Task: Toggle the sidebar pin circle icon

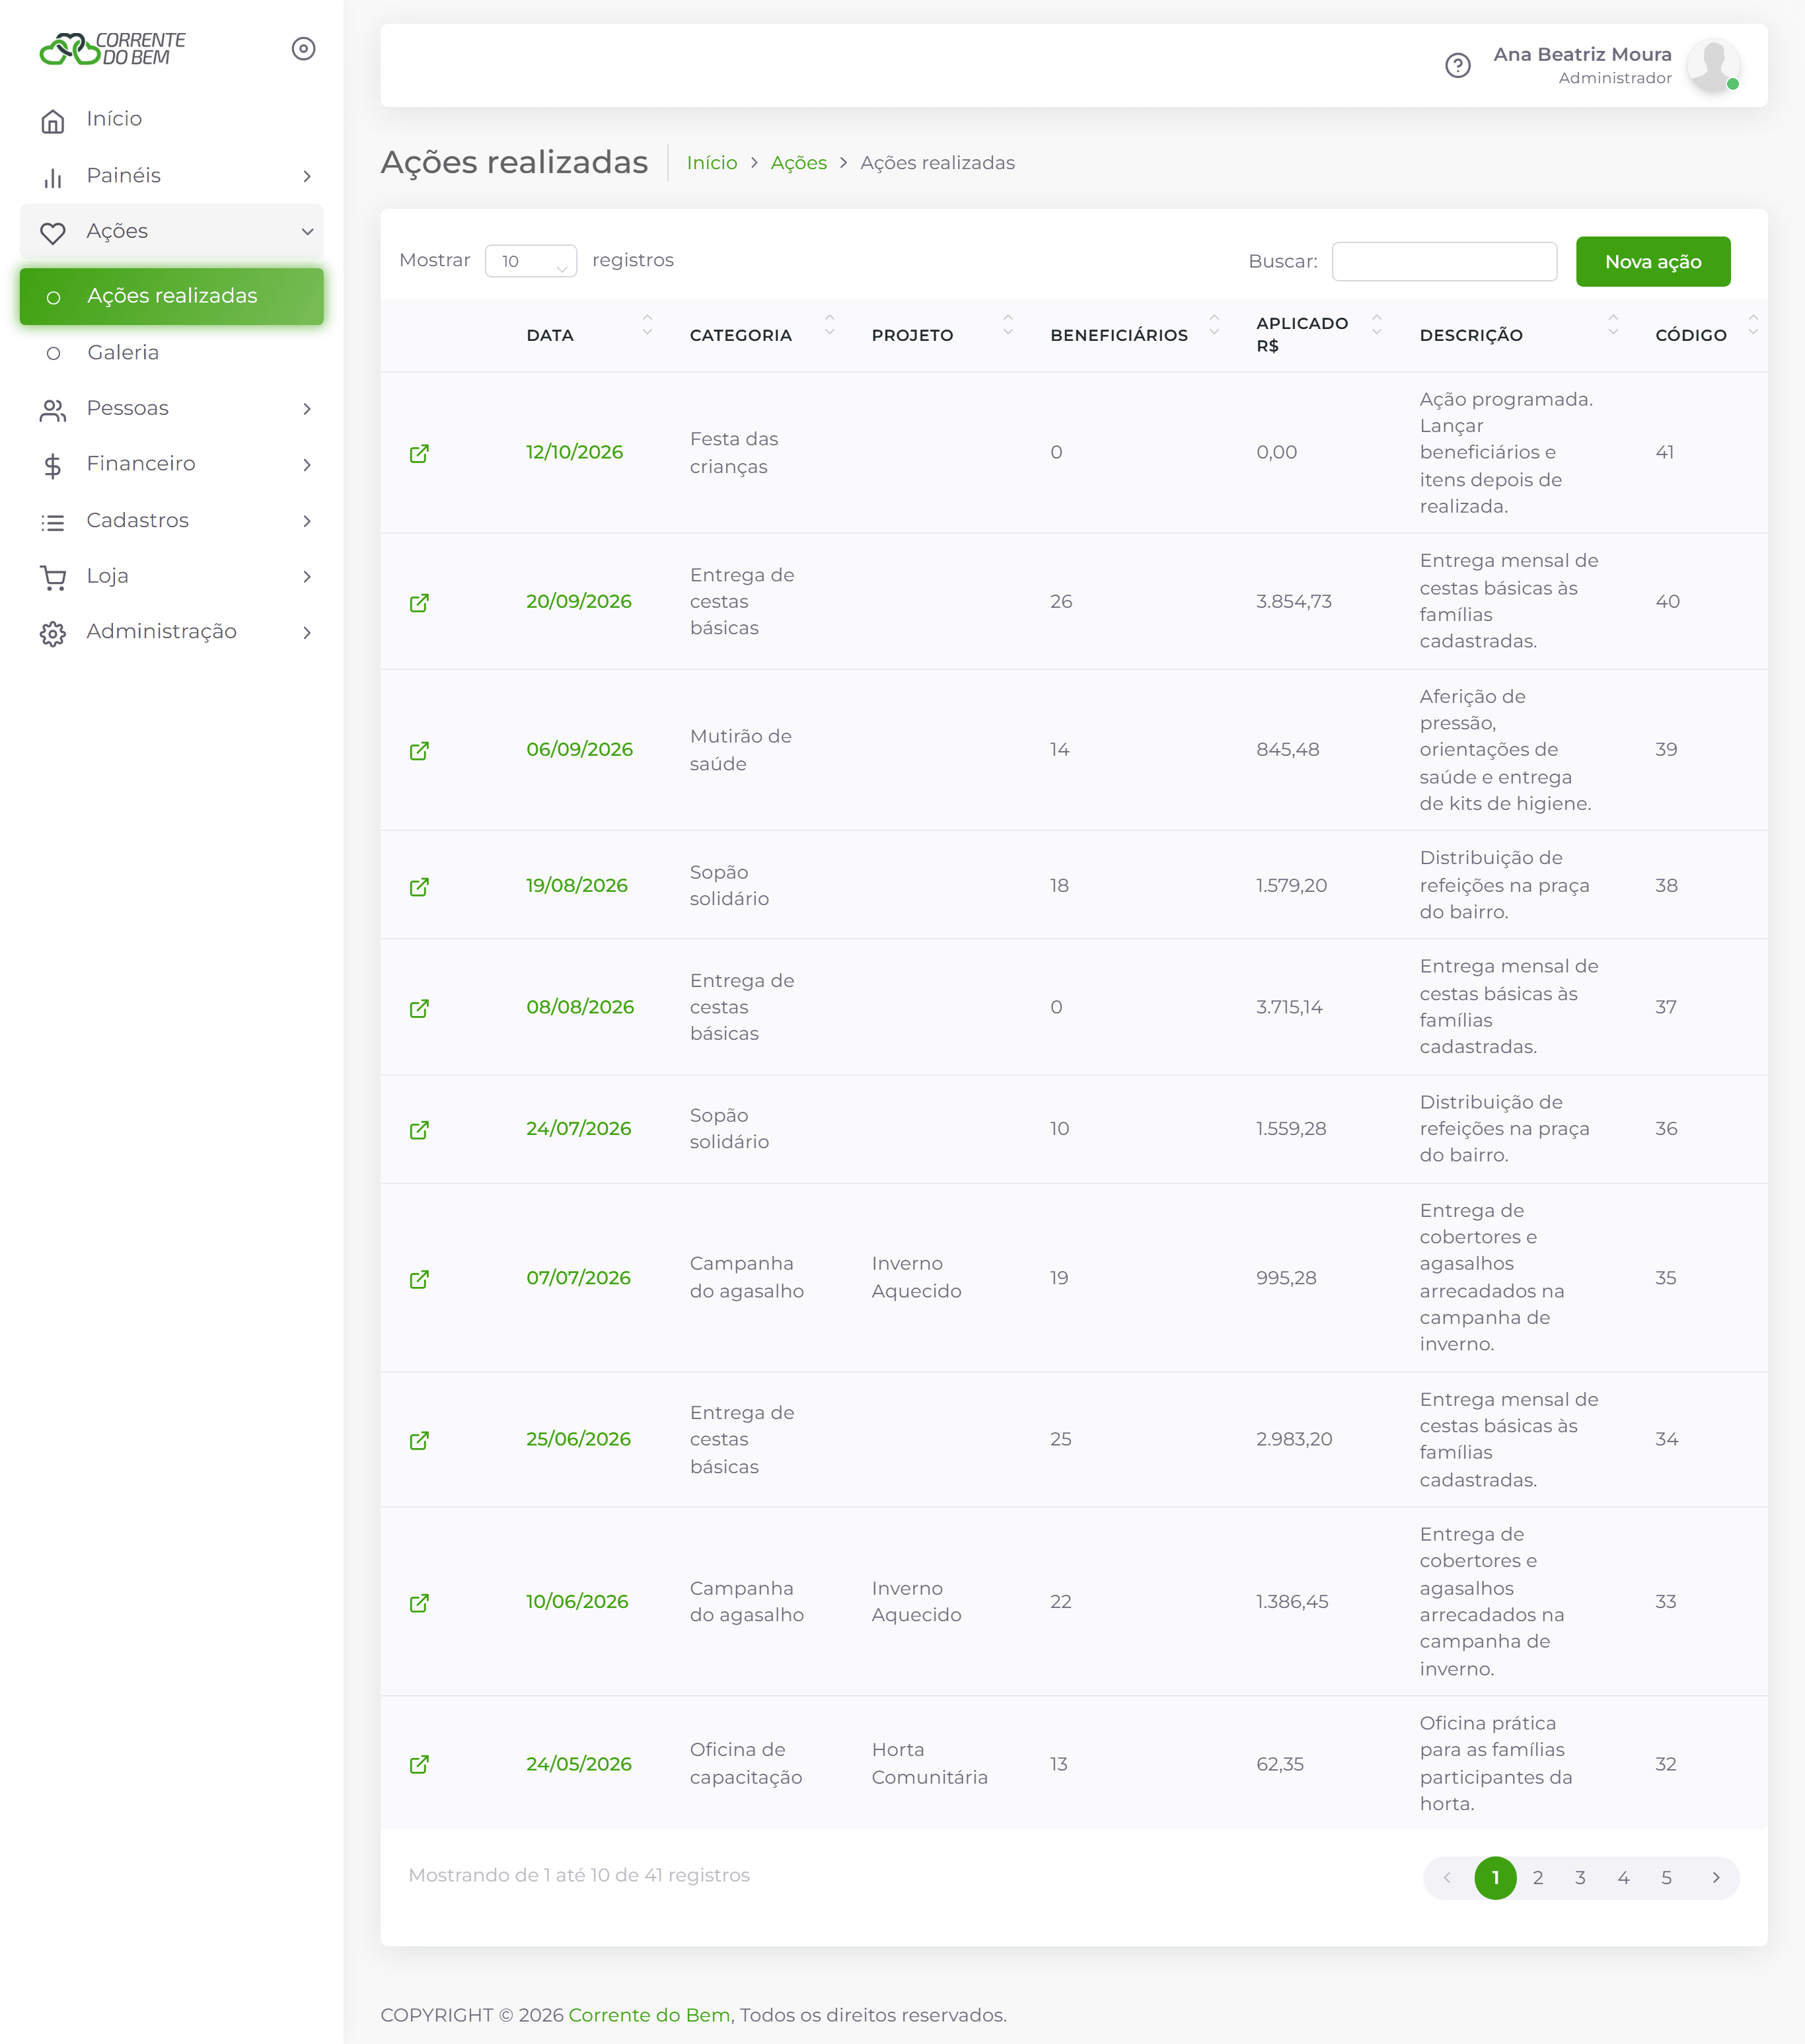Action: [304, 49]
